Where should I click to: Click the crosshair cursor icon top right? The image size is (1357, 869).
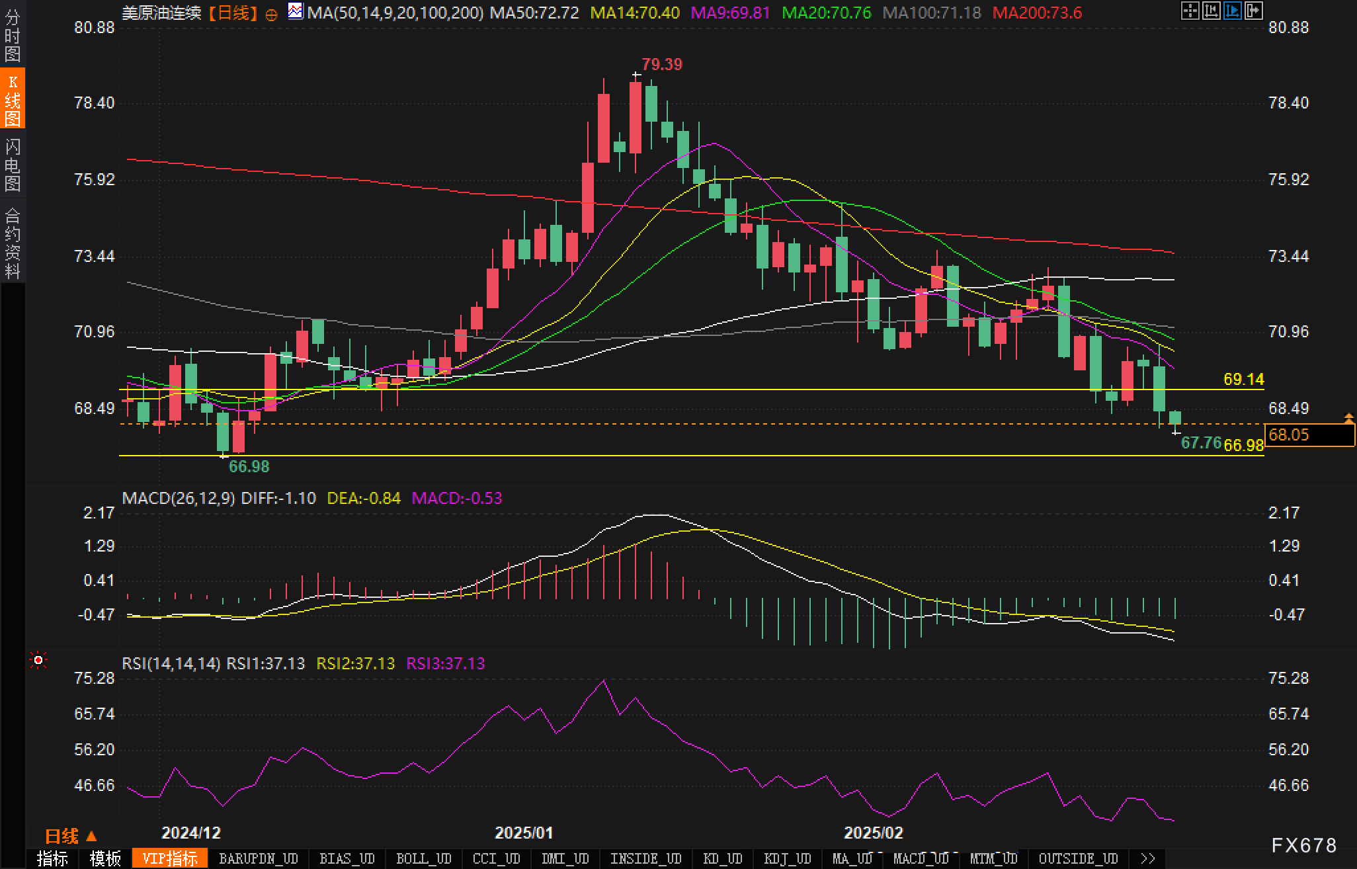[x=1190, y=11]
